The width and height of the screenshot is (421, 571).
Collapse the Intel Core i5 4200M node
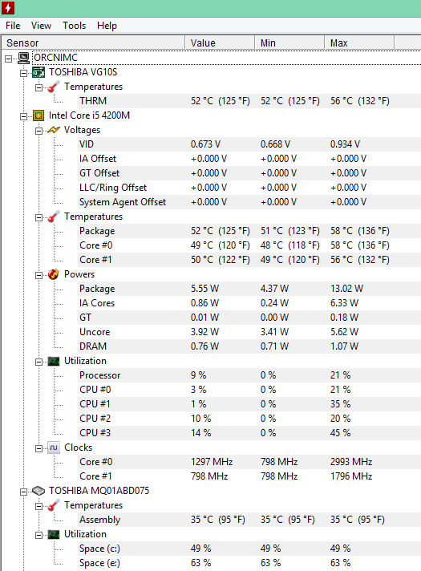(24, 116)
